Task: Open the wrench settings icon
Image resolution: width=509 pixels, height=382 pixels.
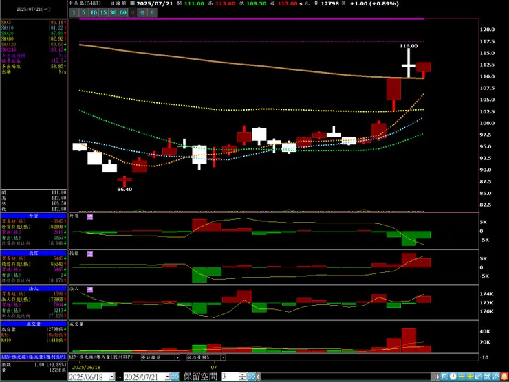Action: tap(496, 377)
